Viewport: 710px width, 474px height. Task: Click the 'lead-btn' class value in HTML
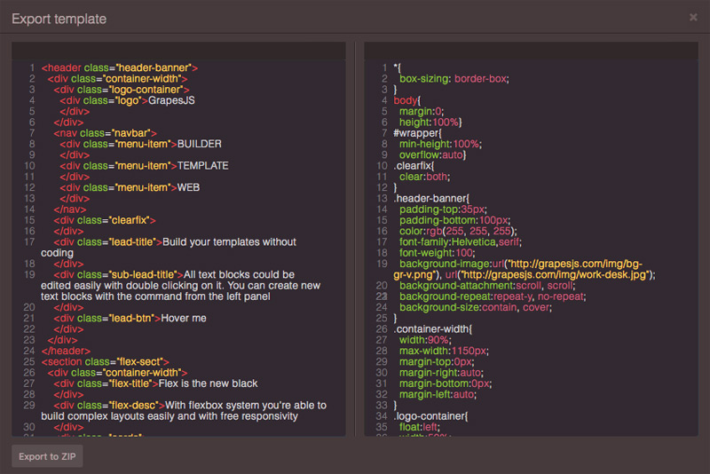tap(131, 319)
